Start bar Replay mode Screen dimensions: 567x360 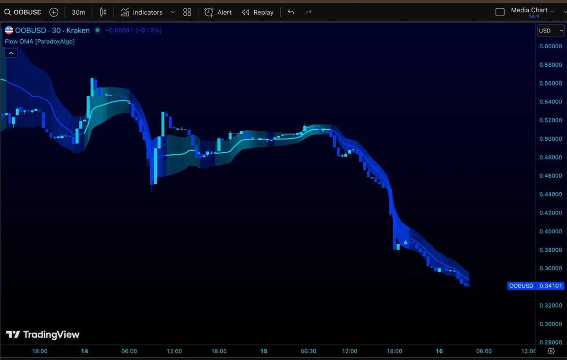(x=258, y=12)
